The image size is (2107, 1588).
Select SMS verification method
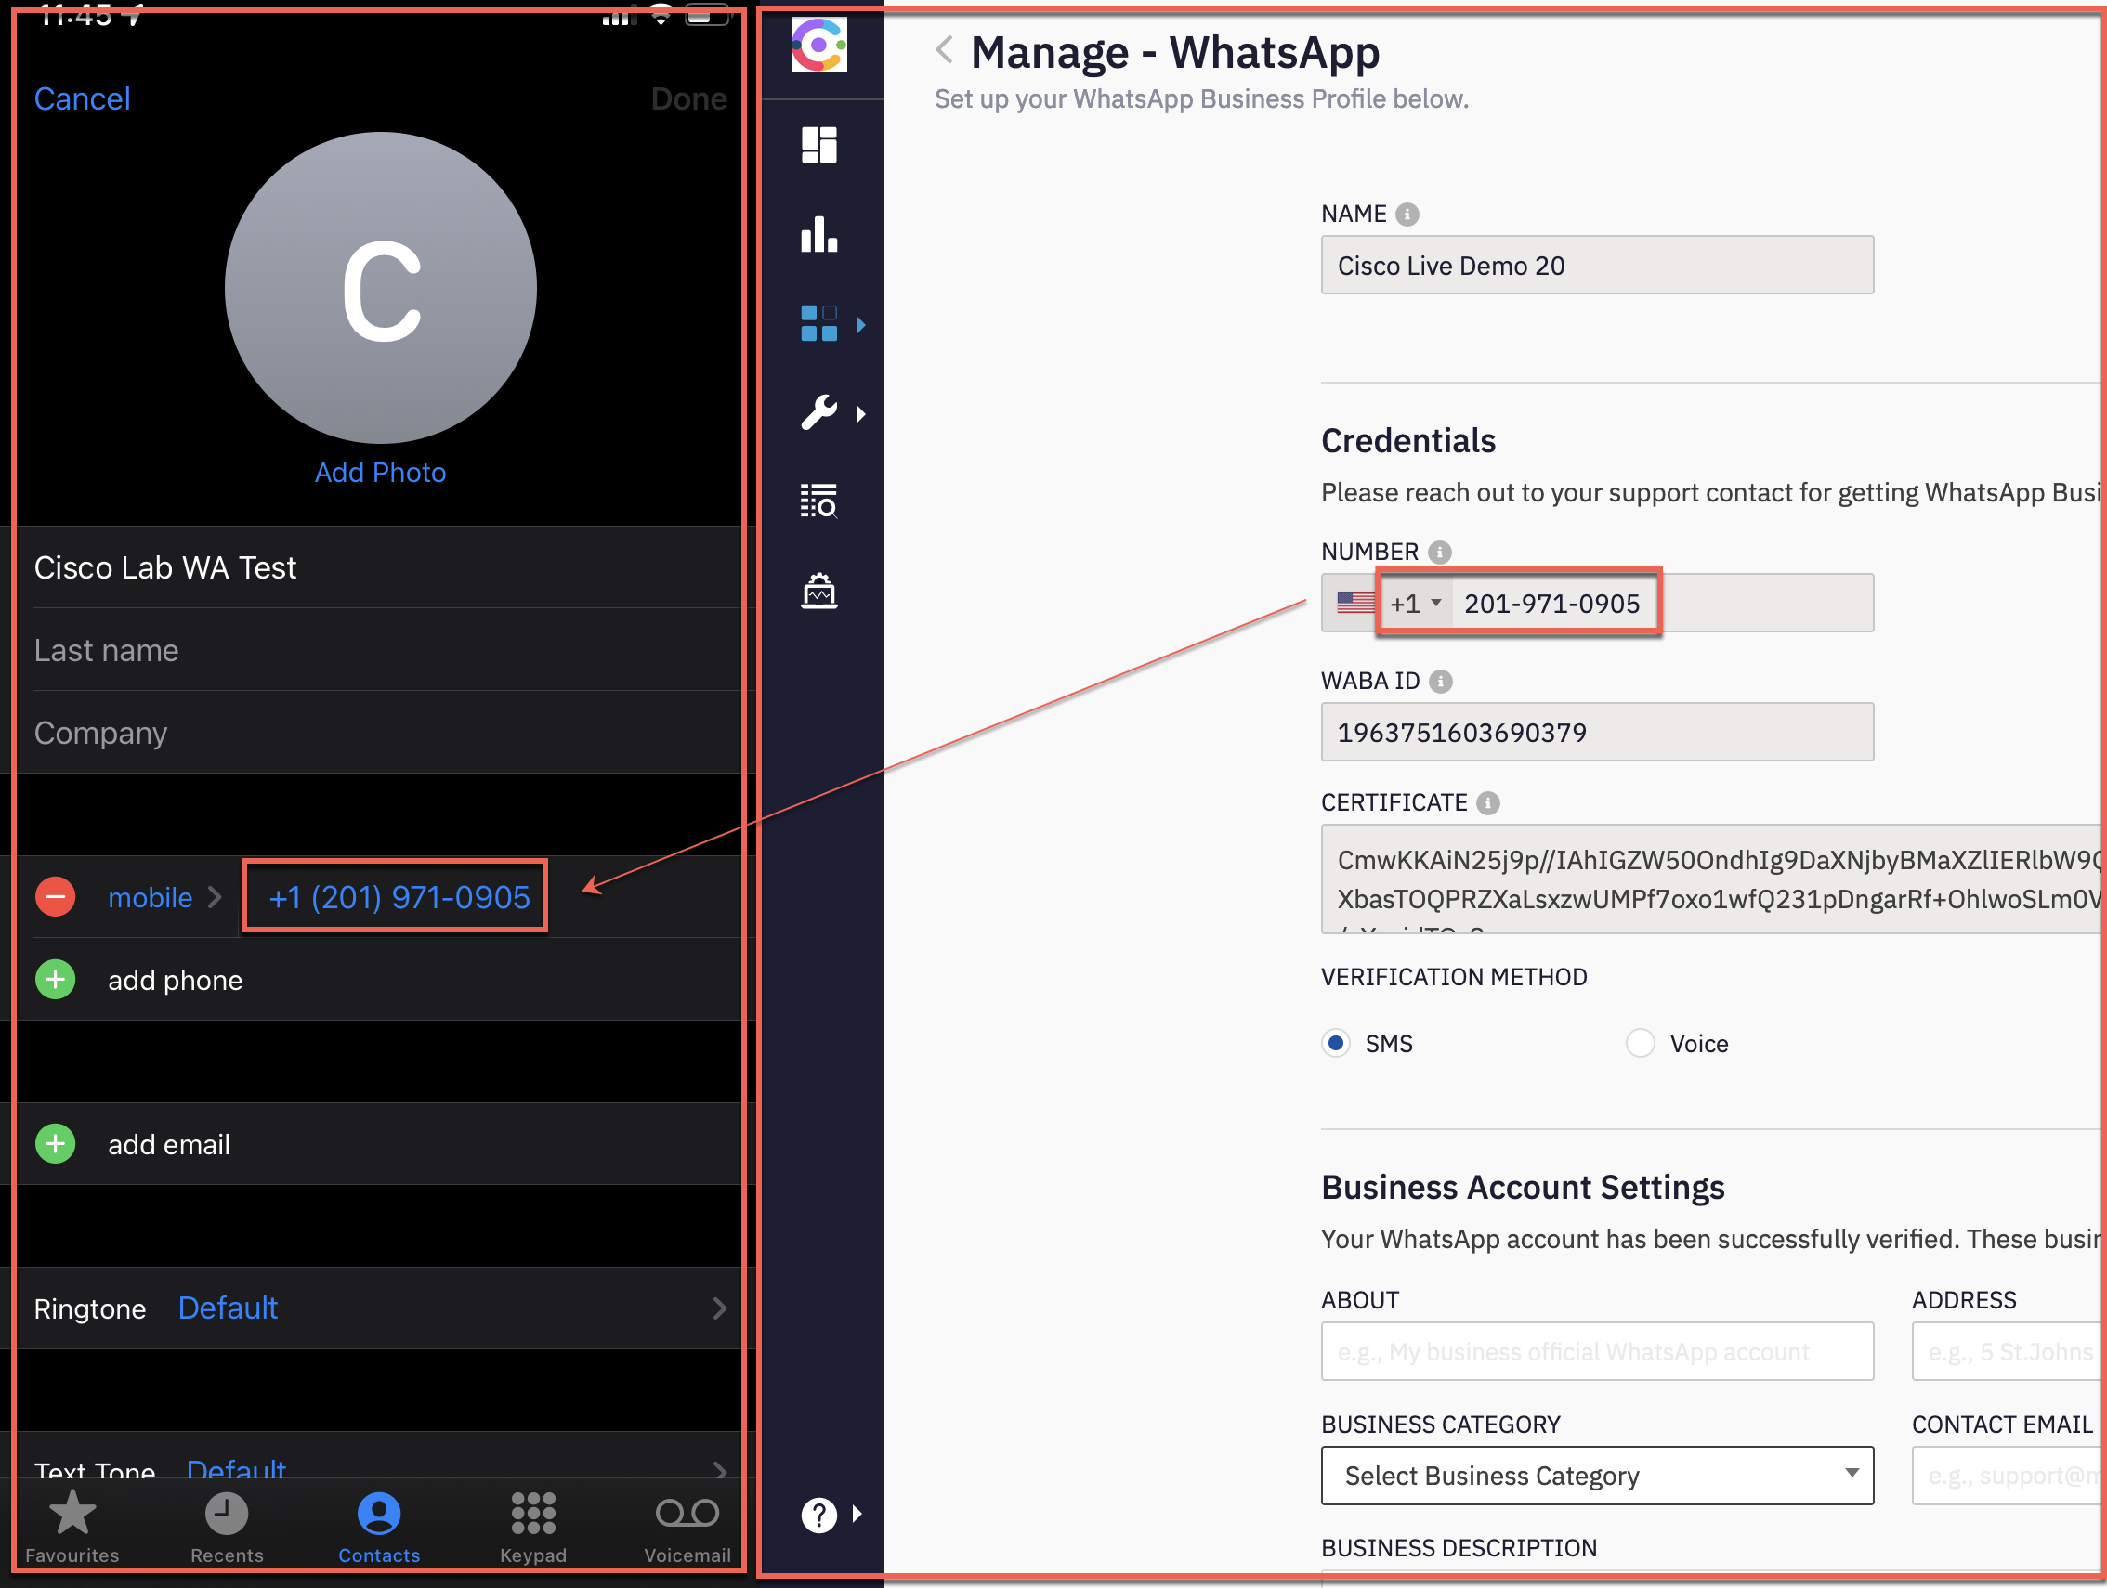1335,1044
